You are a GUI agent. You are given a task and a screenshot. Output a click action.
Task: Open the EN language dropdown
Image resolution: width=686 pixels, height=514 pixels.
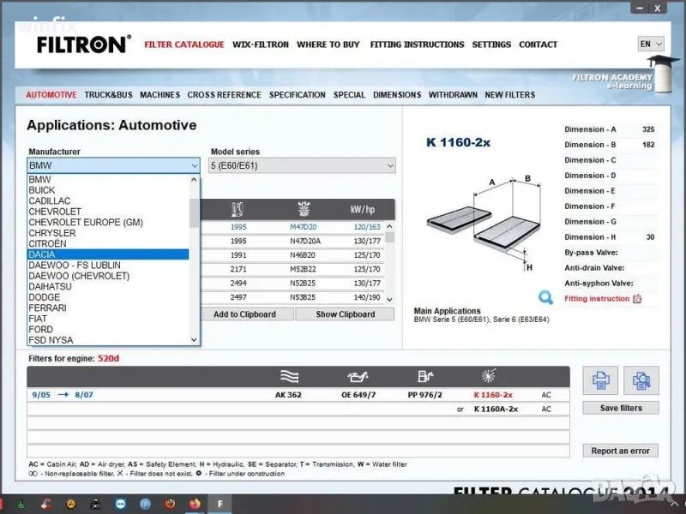[651, 44]
